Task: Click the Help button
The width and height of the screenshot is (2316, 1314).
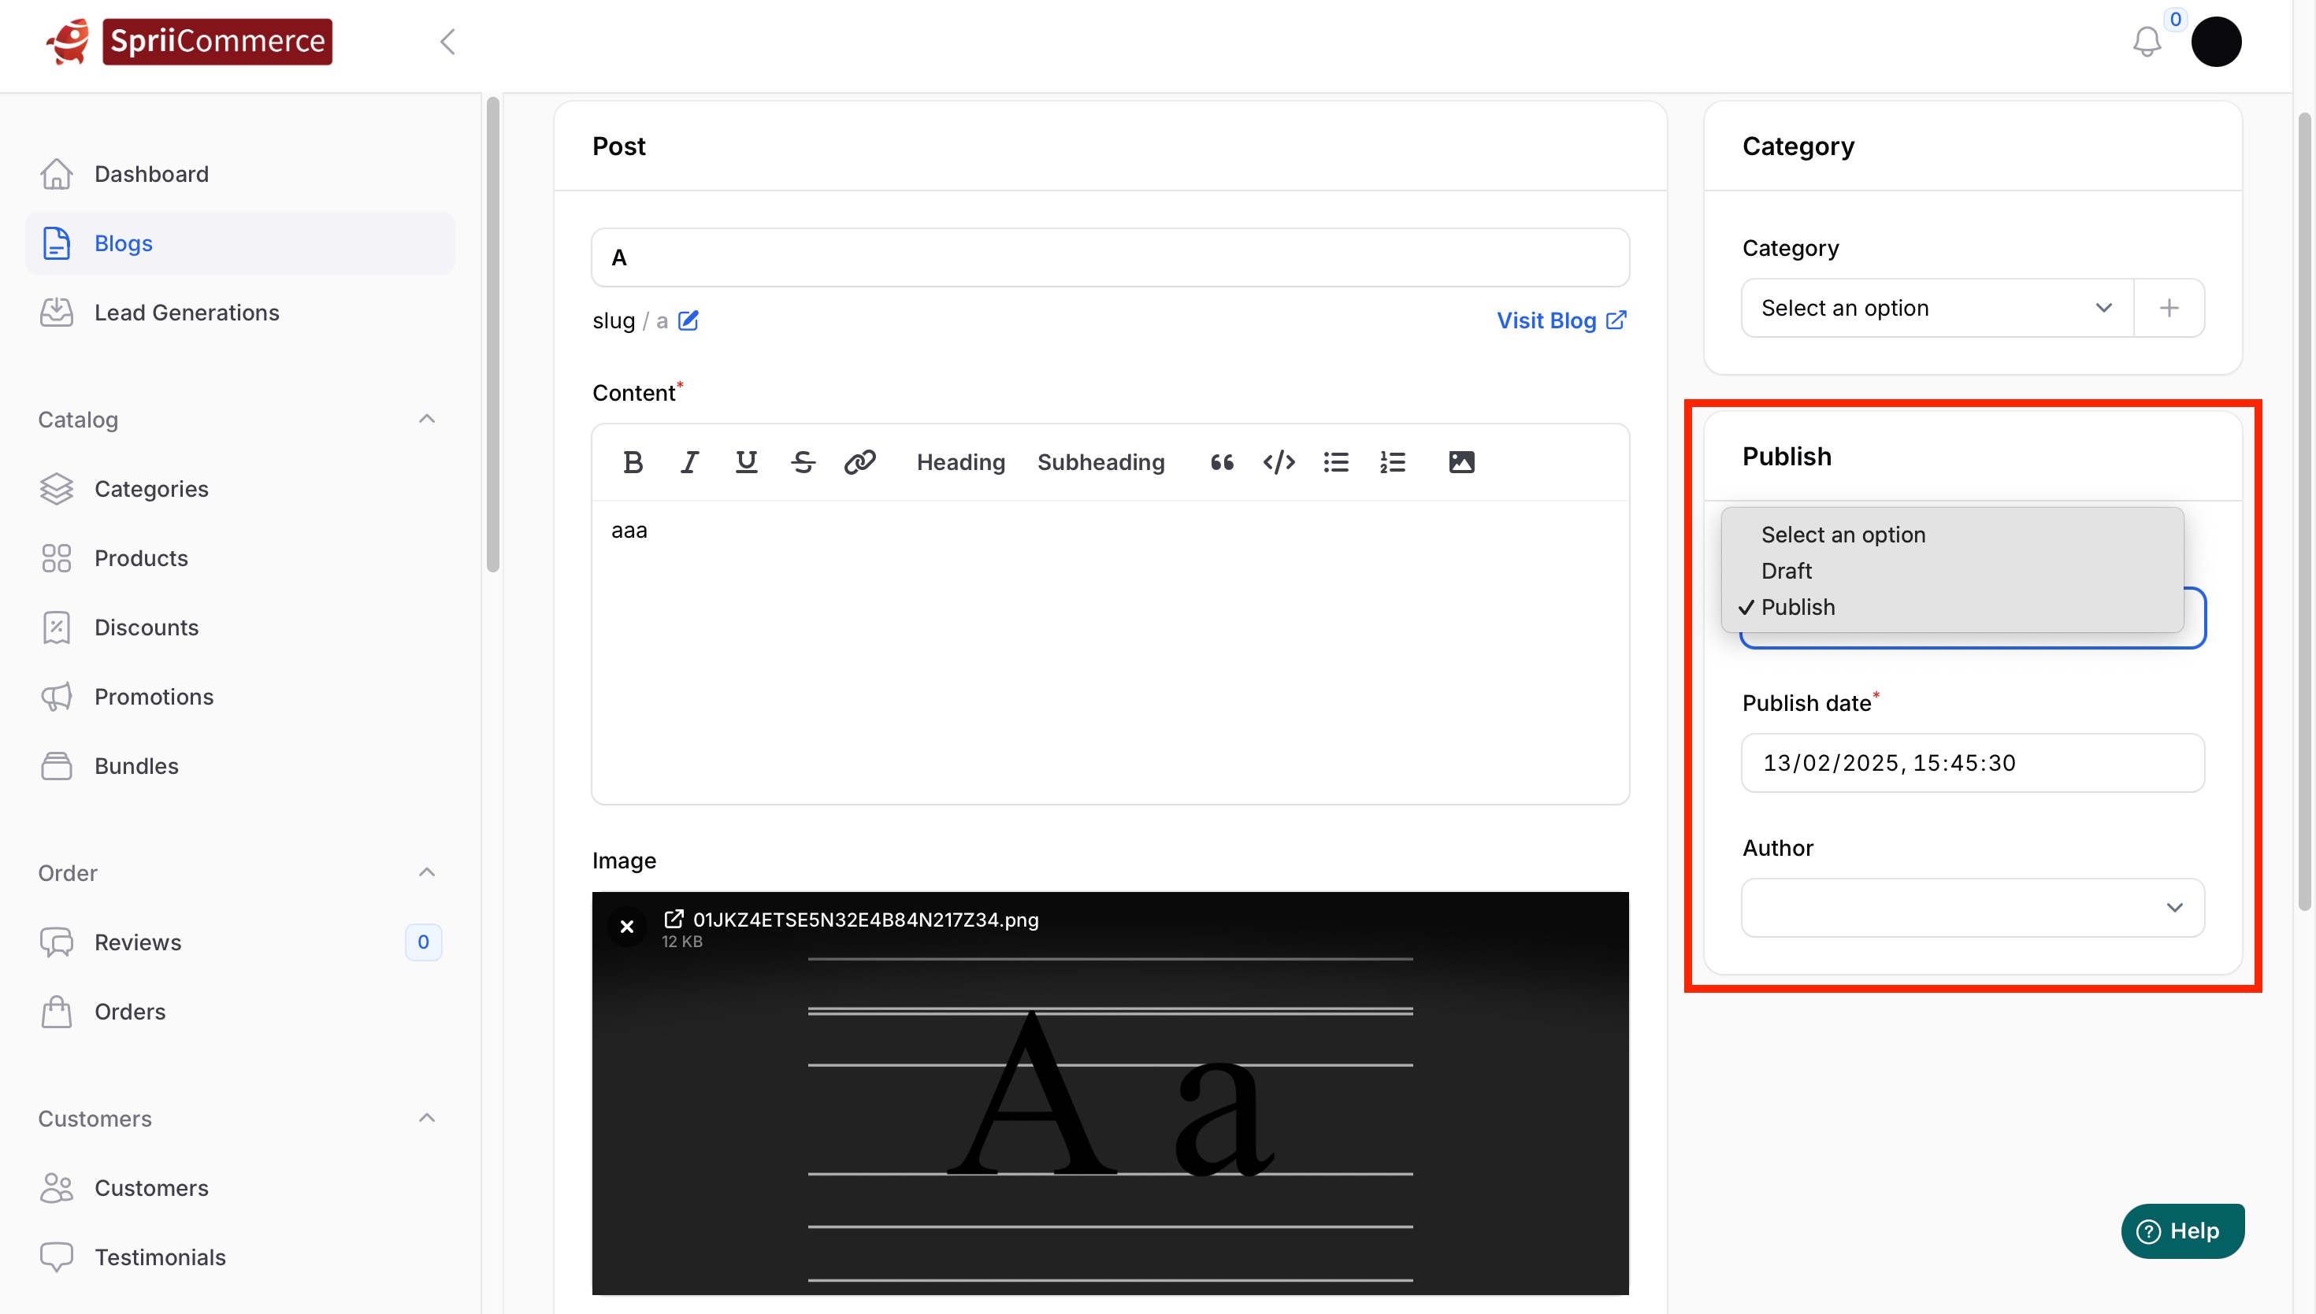Action: pos(2182,1231)
